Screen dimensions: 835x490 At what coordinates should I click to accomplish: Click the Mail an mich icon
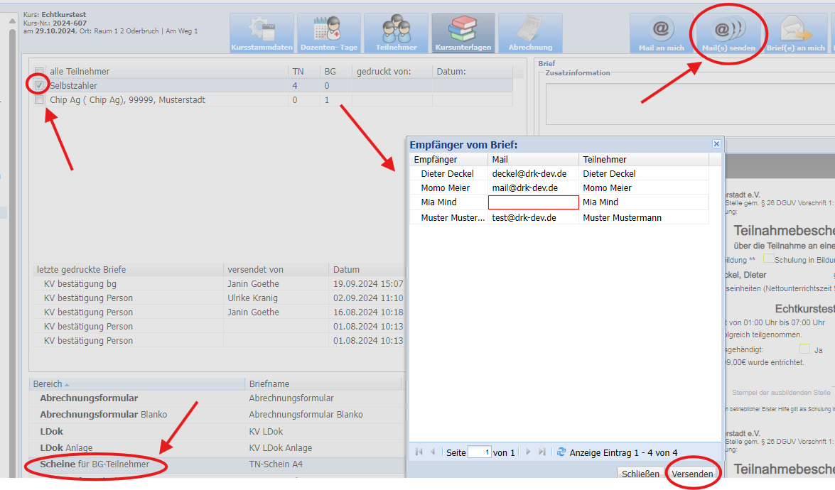coord(661,33)
